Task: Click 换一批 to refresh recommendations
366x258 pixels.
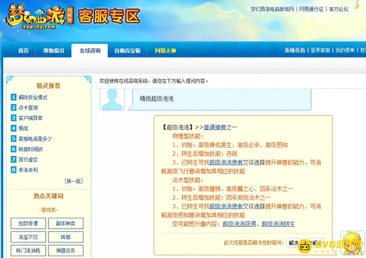Action: point(74,181)
